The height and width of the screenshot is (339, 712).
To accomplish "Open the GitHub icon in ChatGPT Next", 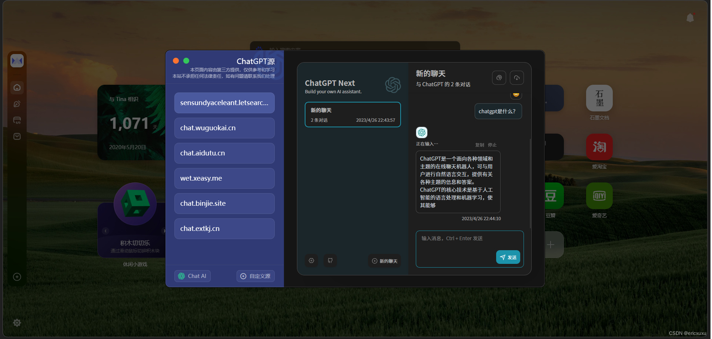I will [x=330, y=261].
